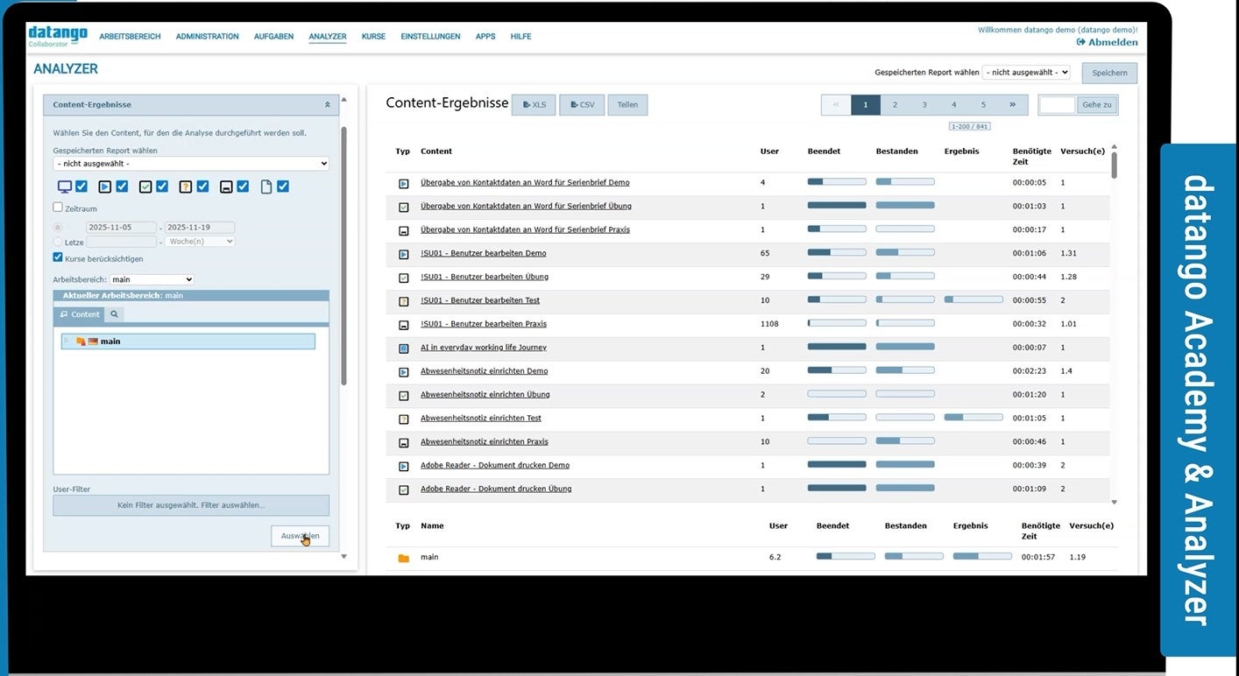Screen dimensions: 1239x676
Task: Click the document content-type icon in the filter panel
Action: [266, 187]
